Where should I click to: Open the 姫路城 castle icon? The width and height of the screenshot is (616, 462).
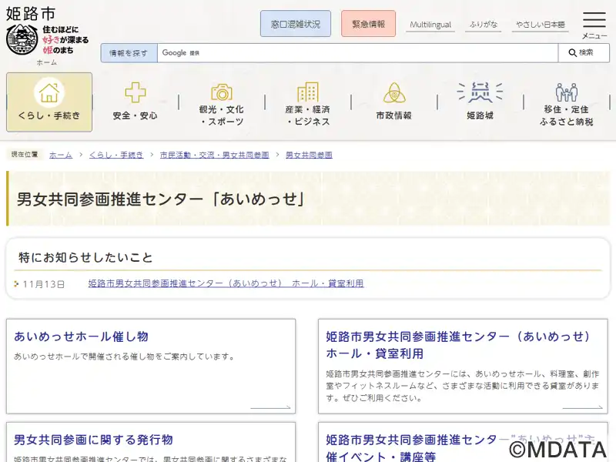pos(480,93)
